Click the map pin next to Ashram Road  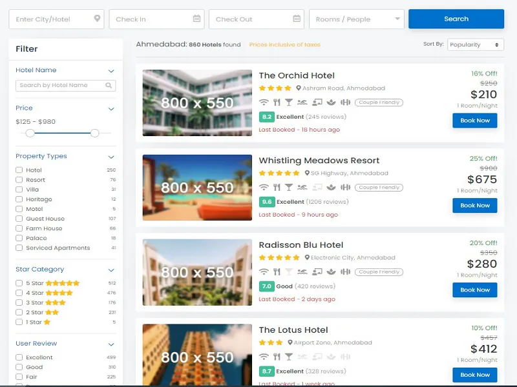(299, 88)
